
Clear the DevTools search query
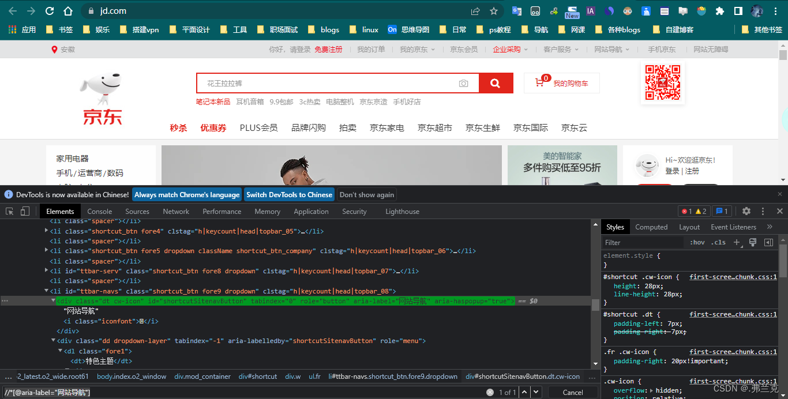point(490,392)
